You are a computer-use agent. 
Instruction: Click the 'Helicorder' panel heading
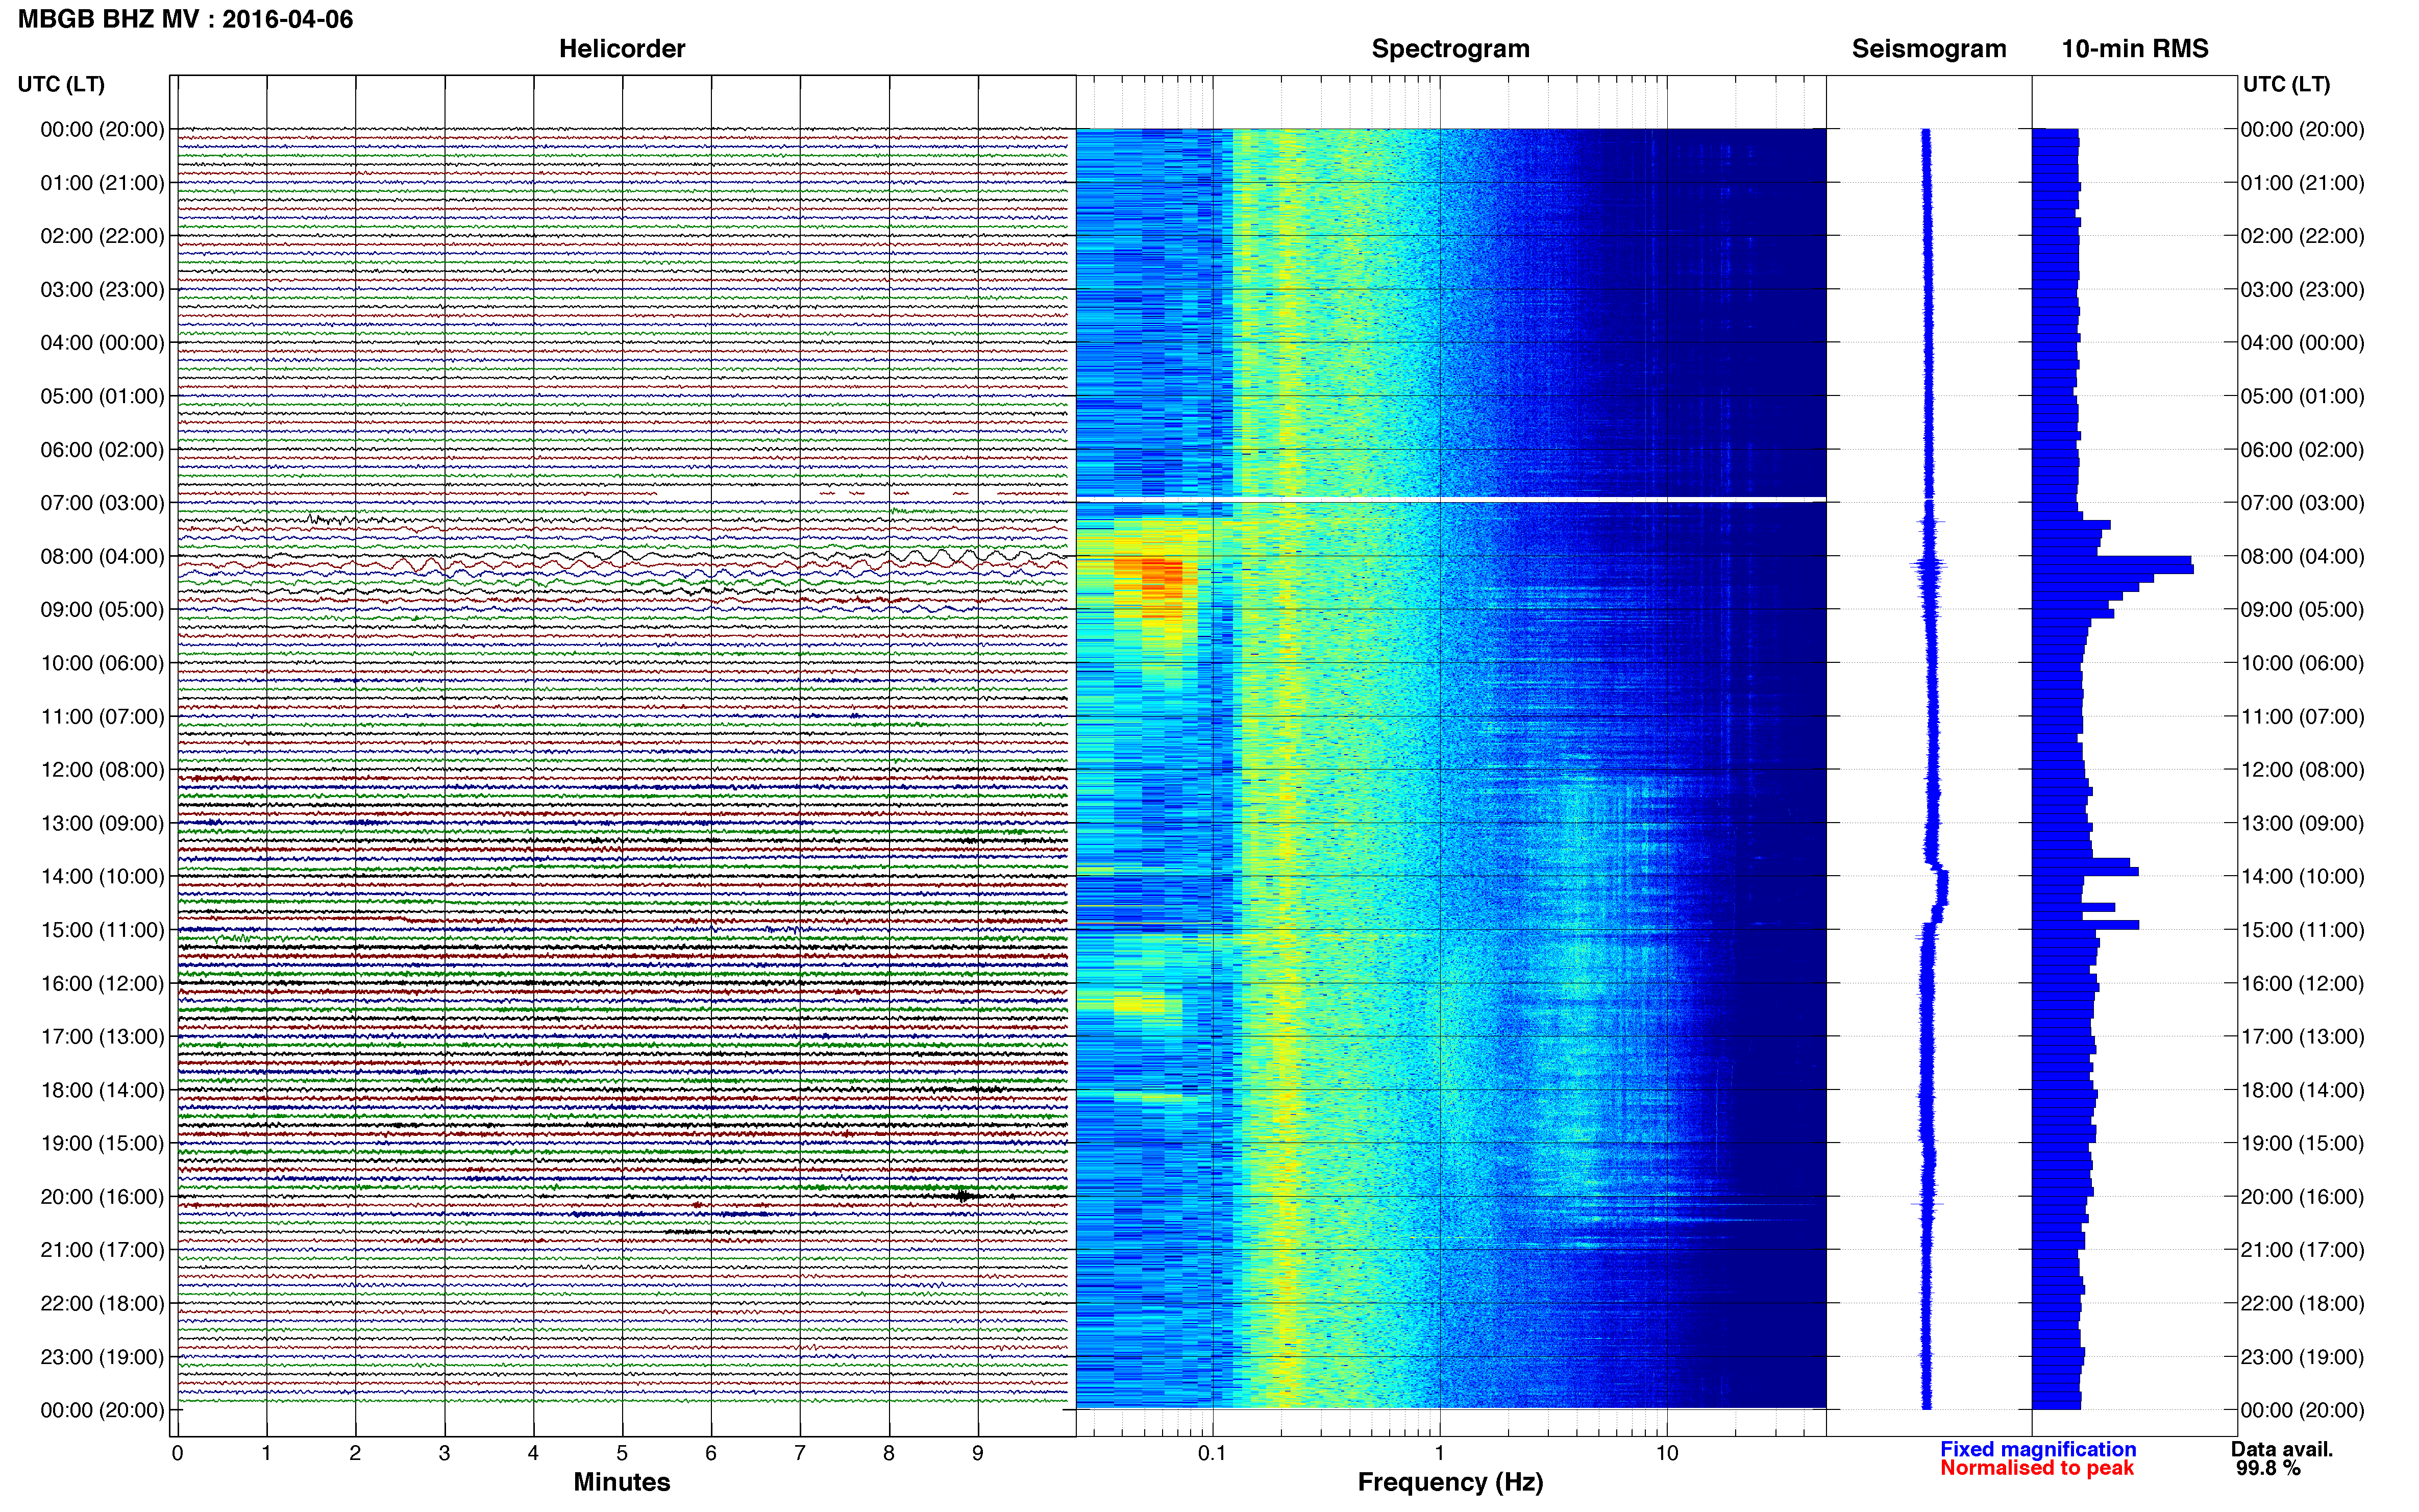coord(622,49)
